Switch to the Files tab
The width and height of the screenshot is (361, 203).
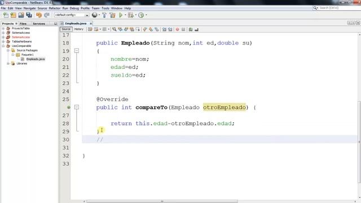click(23, 24)
